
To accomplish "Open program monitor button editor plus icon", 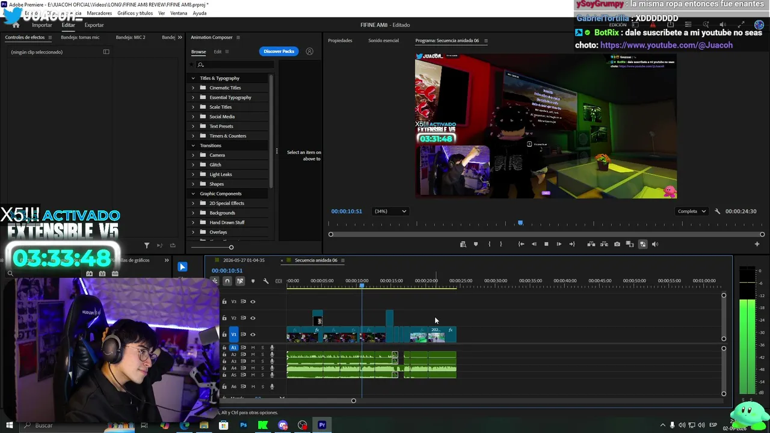I will (x=757, y=244).
